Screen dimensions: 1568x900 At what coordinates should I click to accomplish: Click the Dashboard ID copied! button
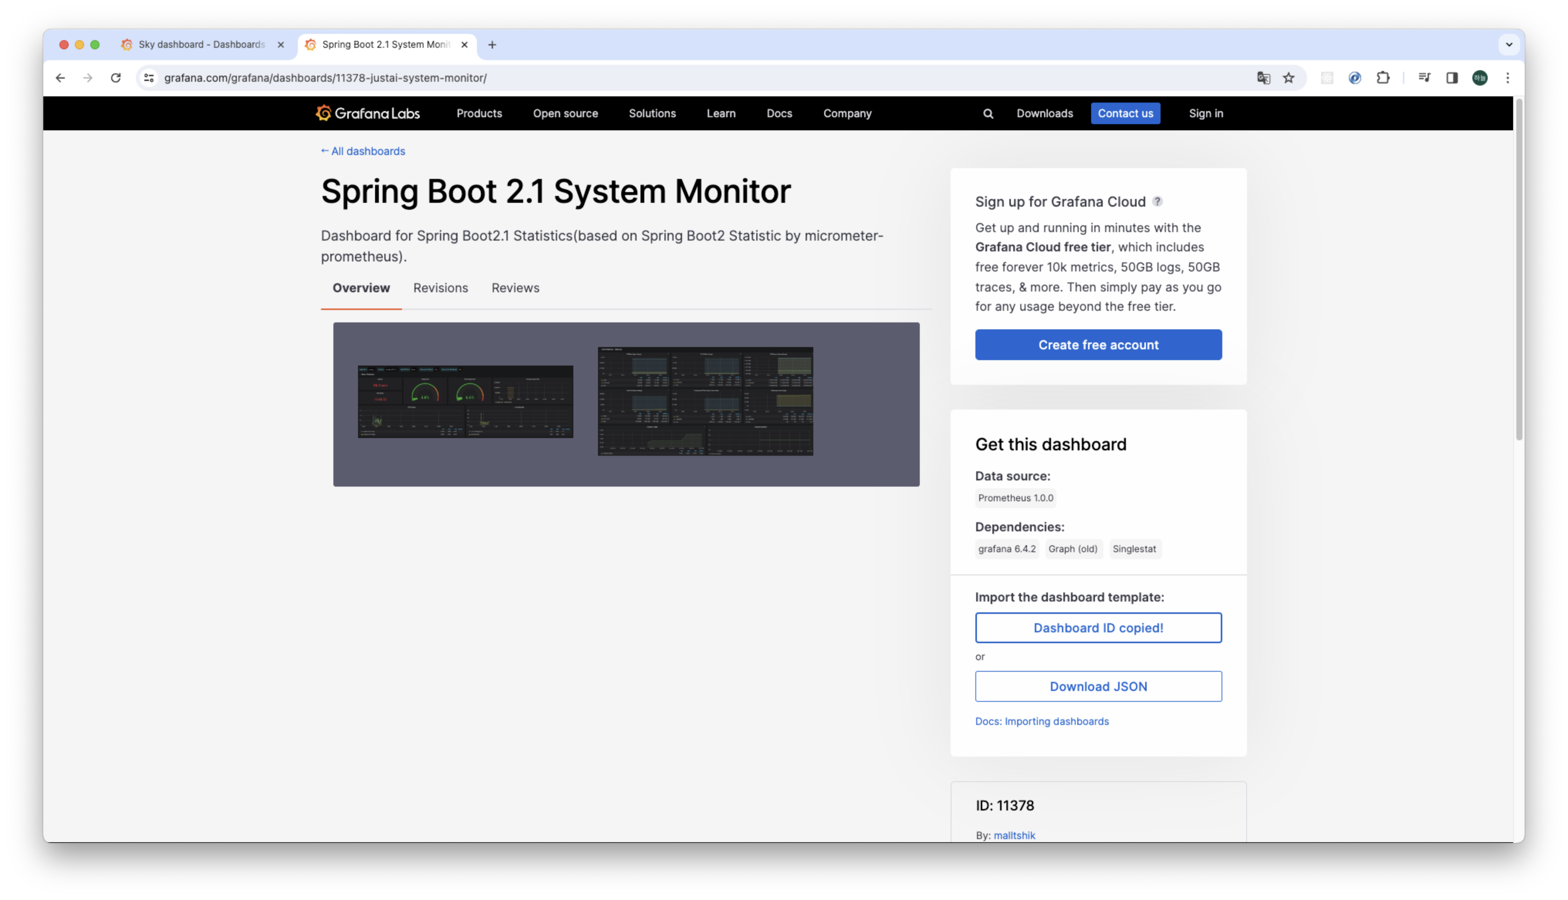(1098, 628)
